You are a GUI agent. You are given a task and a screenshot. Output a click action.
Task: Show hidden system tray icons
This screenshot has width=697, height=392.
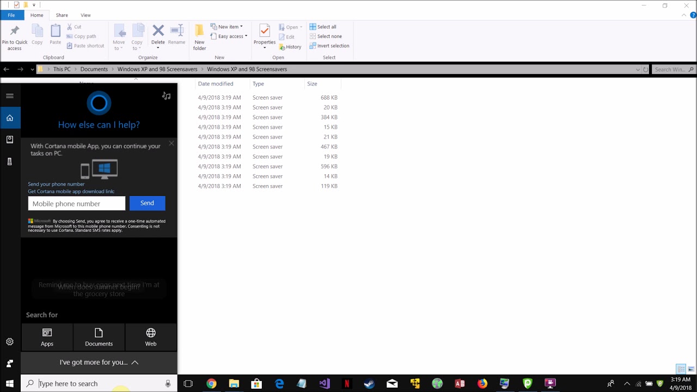(627, 383)
